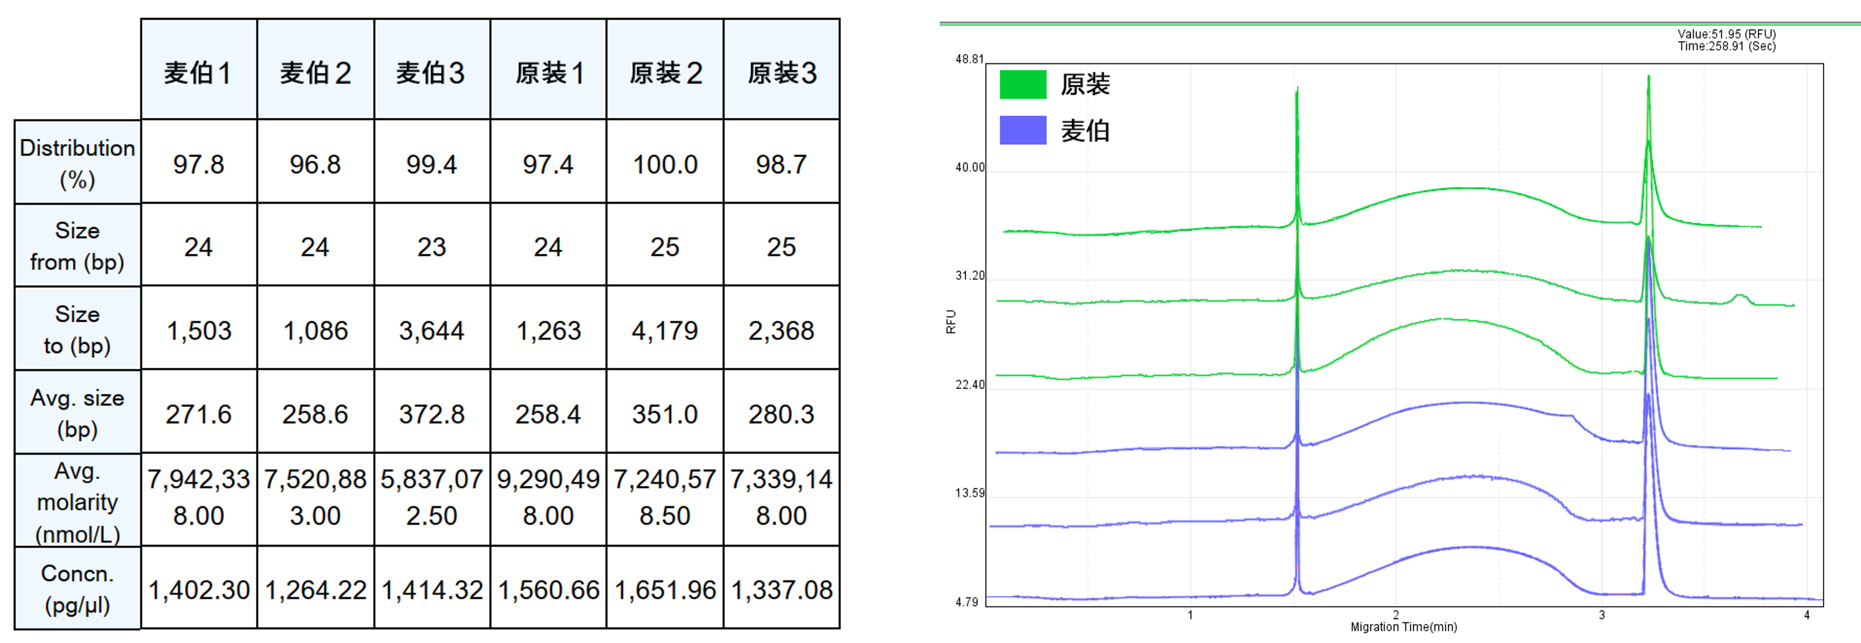Select the 原装3 column header
The image size is (1861, 643).
[x=782, y=72]
